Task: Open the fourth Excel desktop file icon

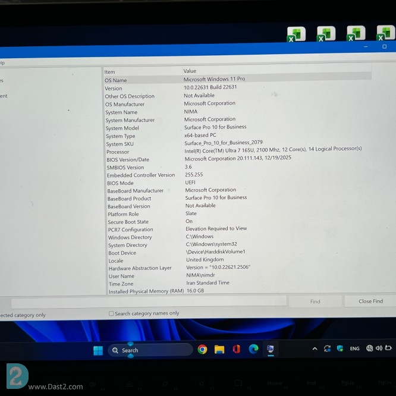Action: coord(385,33)
